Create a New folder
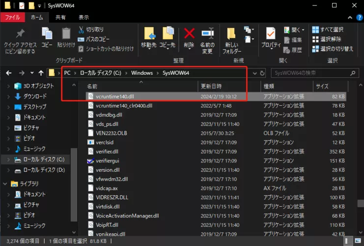Viewport: 364px width, 246px height. pyautogui.click(x=232, y=41)
